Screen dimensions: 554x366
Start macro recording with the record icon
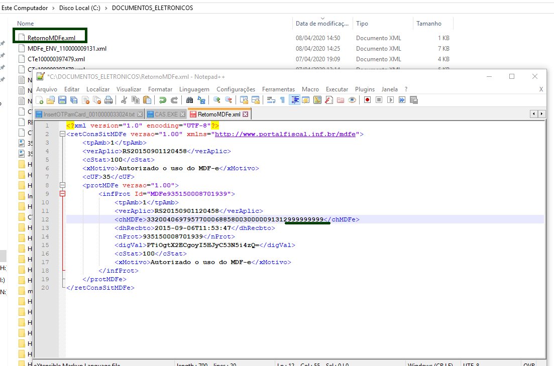click(367, 100)
